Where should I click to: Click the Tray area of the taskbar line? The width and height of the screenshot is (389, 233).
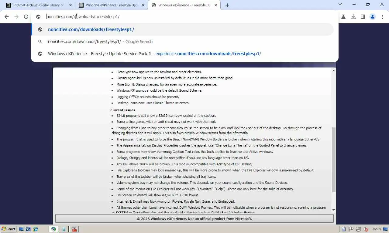pyautogui.click(x=166, y=177)
